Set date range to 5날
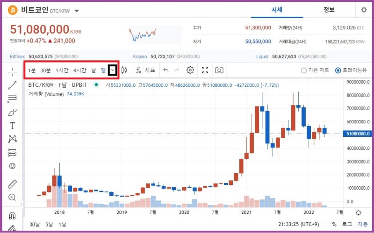Viewport: 374px width, 233px height. click(x=49, y=225)
